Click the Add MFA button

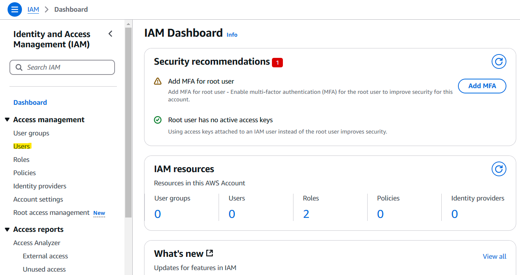[482, 86]
